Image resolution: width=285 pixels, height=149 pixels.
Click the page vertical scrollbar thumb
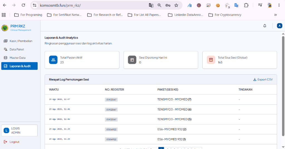click(283, 86)
